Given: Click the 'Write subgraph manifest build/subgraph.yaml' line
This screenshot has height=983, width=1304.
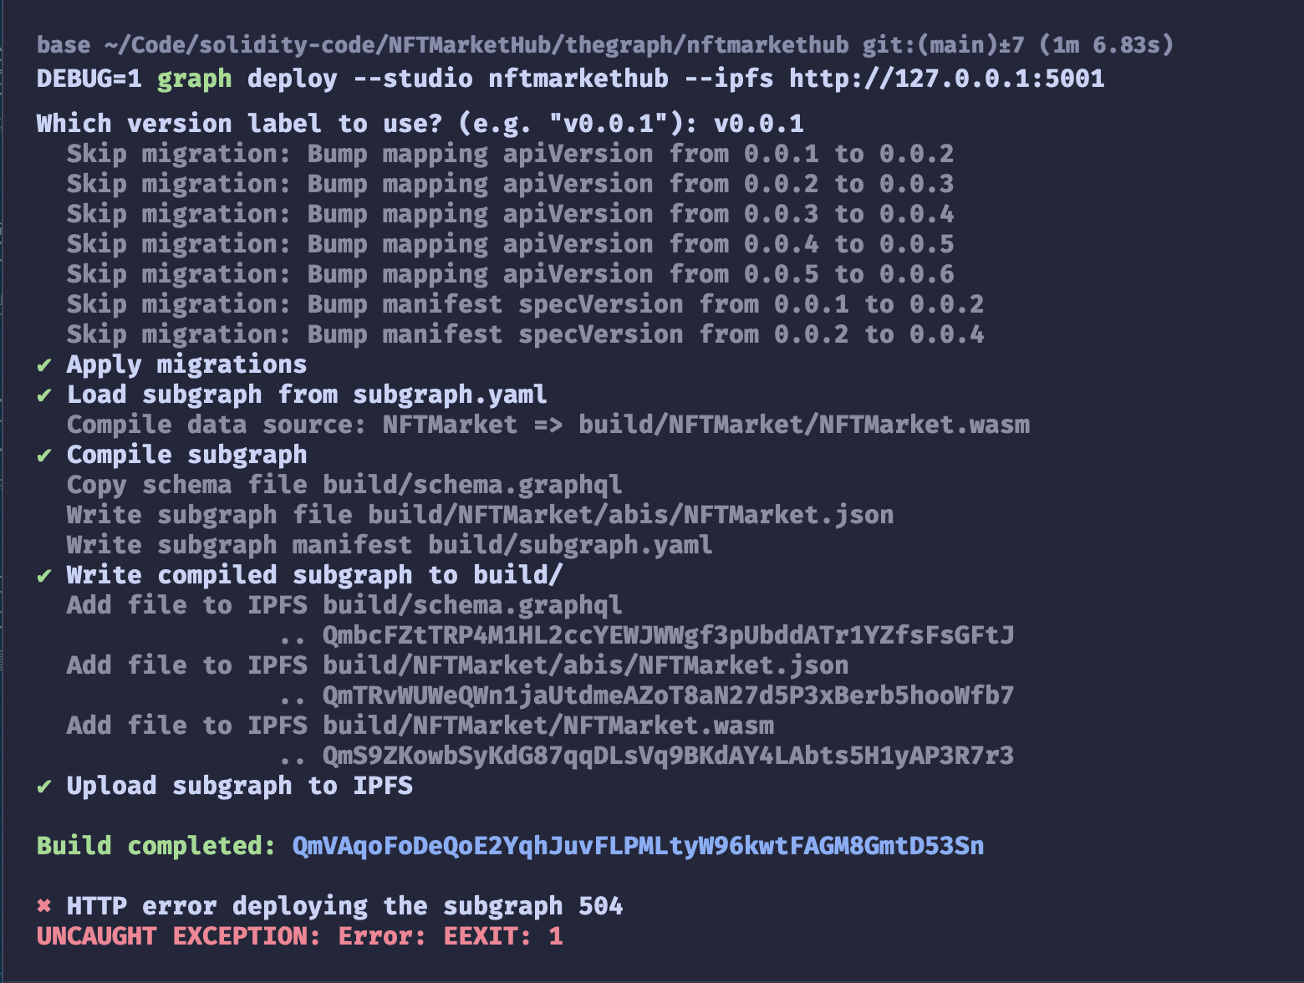Looking at the screenshot, I should 390,545.
